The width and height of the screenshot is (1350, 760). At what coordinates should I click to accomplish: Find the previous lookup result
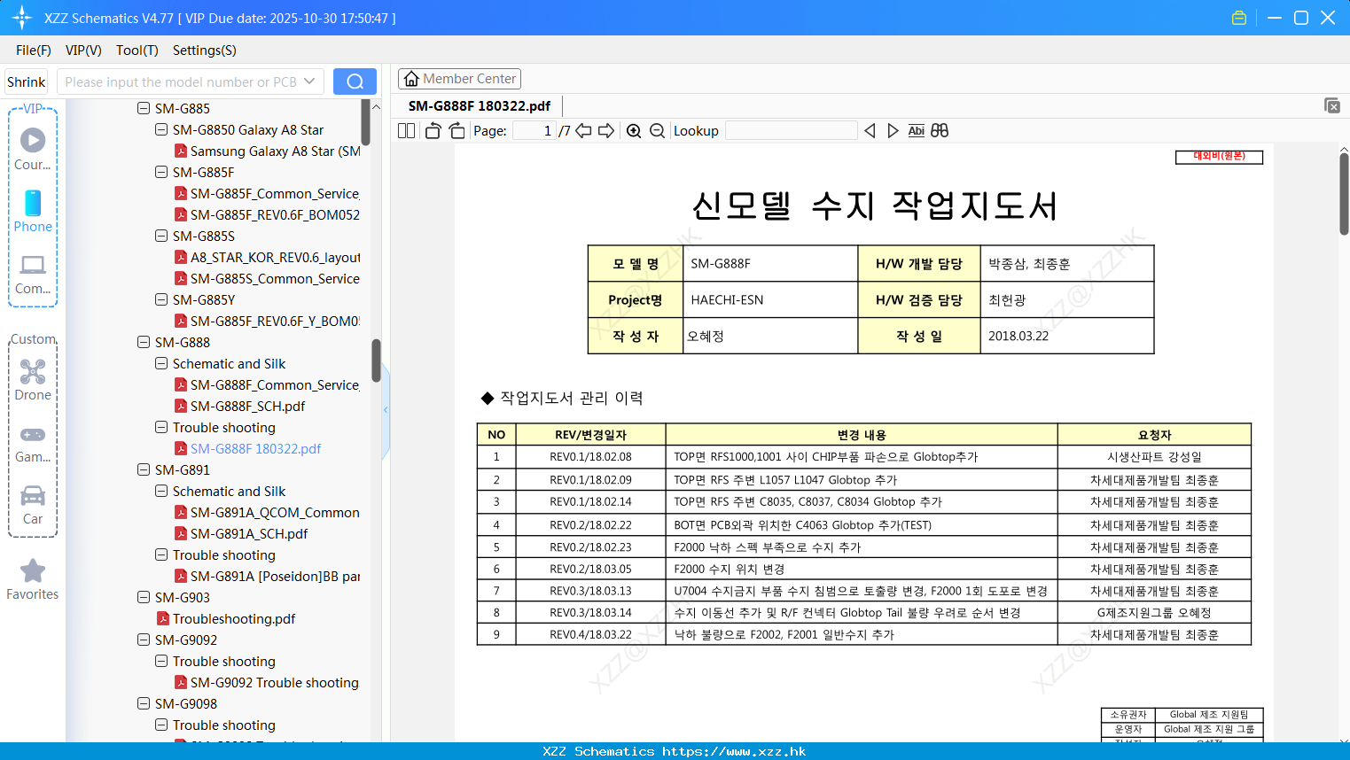tap(870, 130)
